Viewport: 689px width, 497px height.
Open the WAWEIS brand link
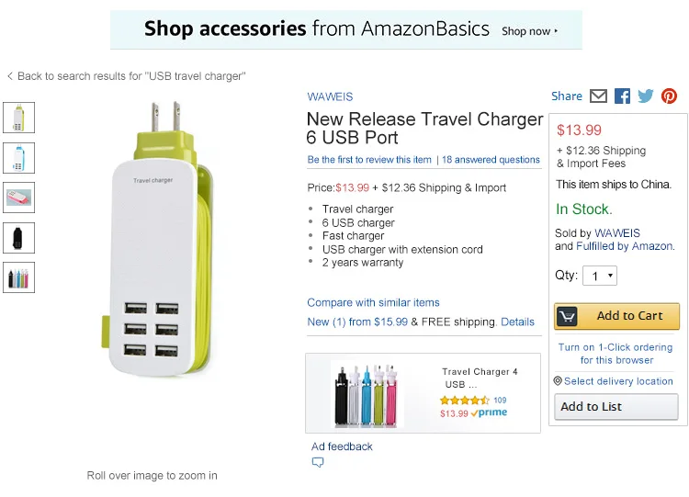pyautogui.click(x=330, y=96)
